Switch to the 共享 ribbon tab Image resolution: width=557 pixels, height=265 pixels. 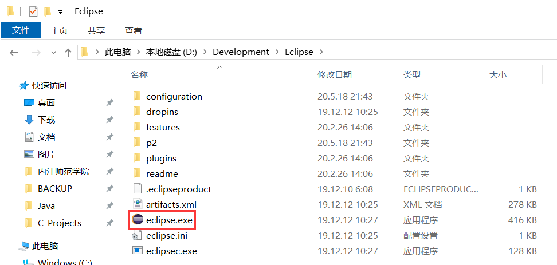96,30
